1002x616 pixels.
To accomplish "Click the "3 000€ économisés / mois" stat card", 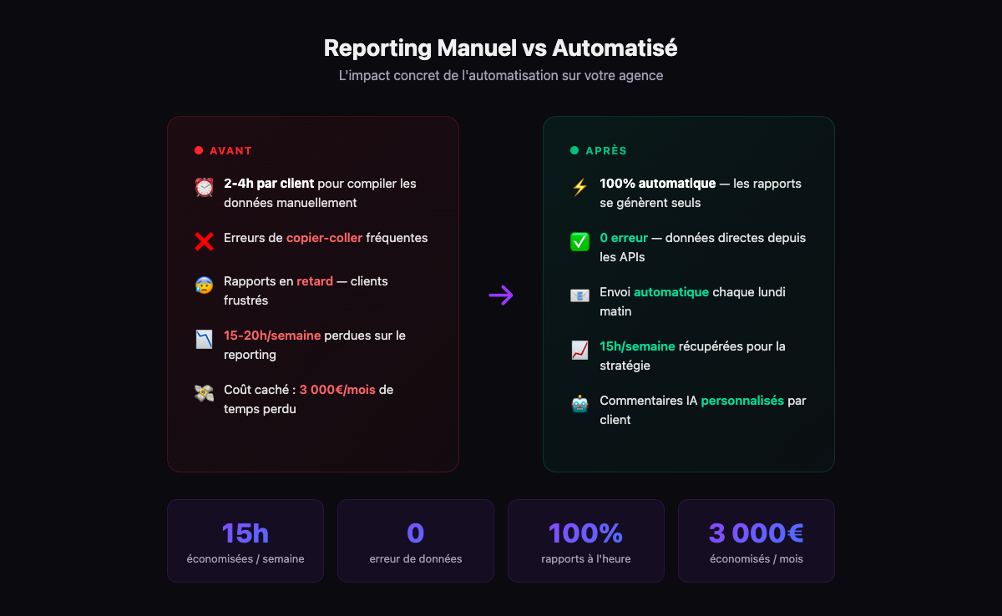I will (756, 540).
